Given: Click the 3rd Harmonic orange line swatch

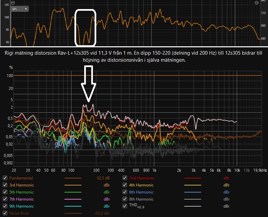Looking at the screenshot, I should 73,185.
